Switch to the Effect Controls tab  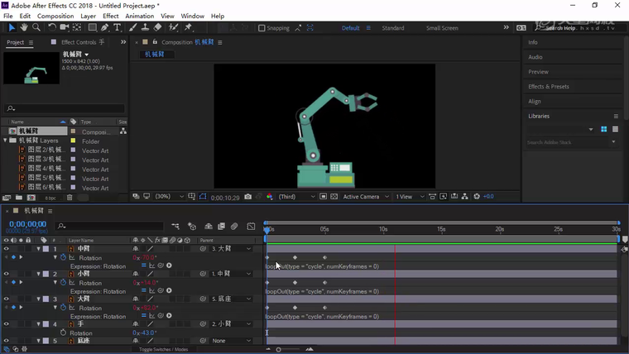point(78,42)
